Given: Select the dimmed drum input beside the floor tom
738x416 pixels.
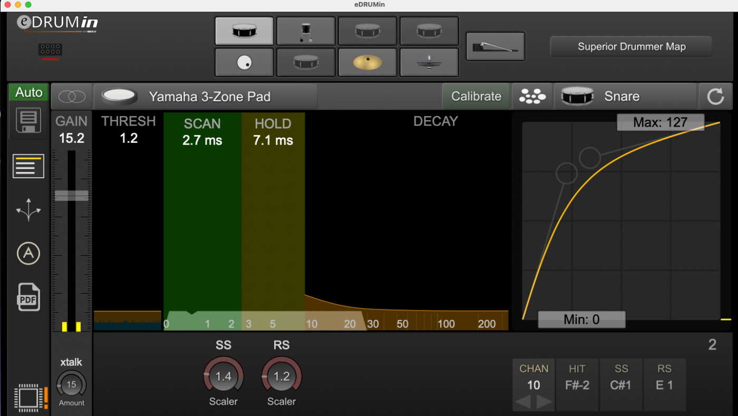Looking at the screenshot, I should pyautogui.click(x=367, y=31).
